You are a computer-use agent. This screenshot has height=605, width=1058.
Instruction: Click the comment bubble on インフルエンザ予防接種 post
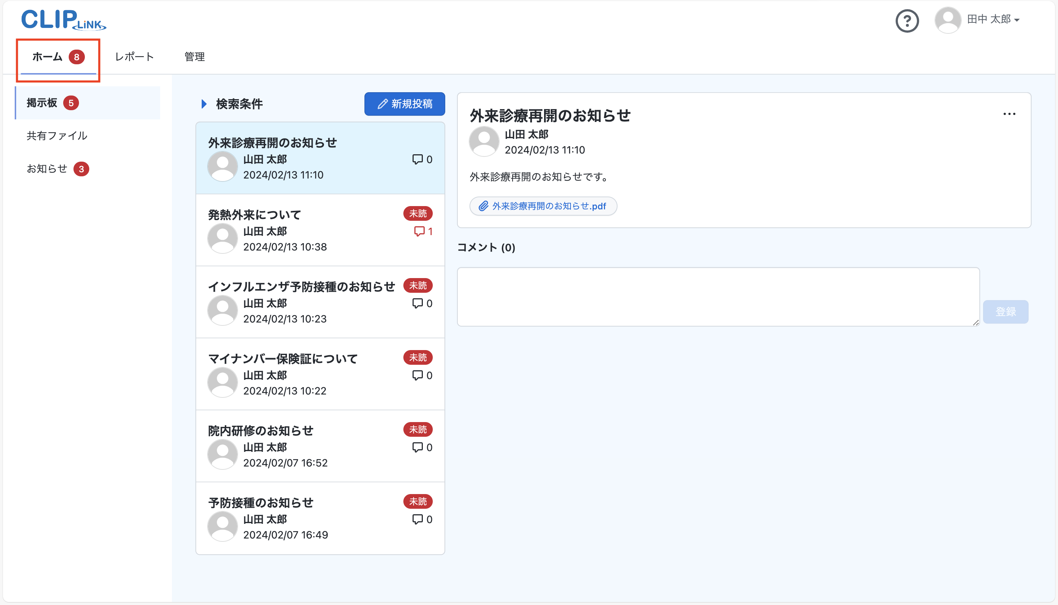click(417, 303)
